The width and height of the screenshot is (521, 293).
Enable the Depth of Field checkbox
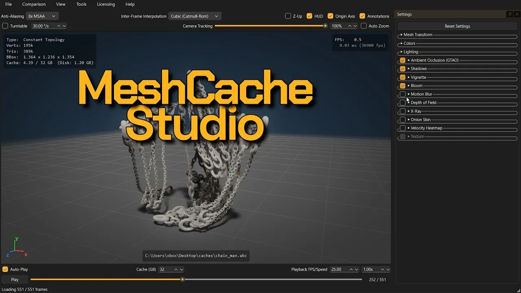(403, 103)
